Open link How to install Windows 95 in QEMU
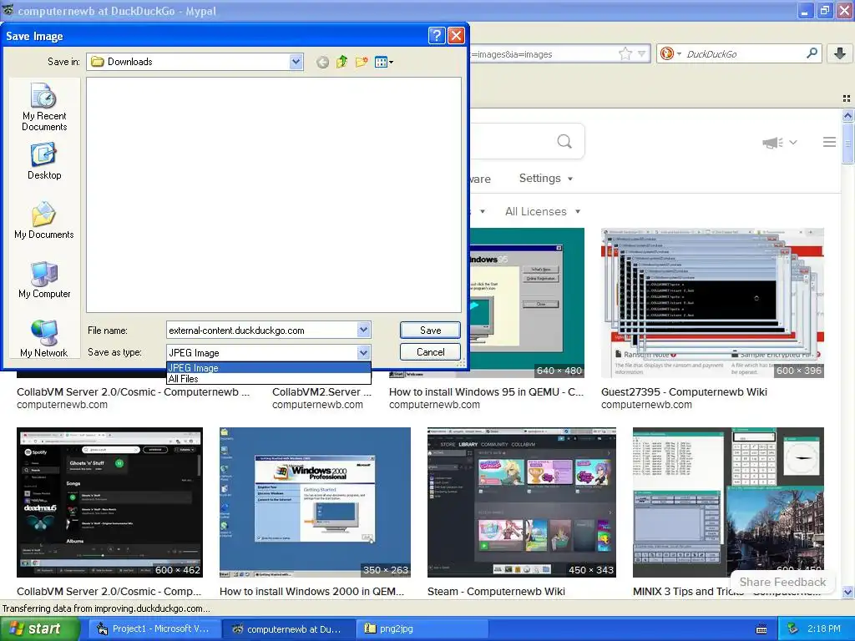 (486, 392)
